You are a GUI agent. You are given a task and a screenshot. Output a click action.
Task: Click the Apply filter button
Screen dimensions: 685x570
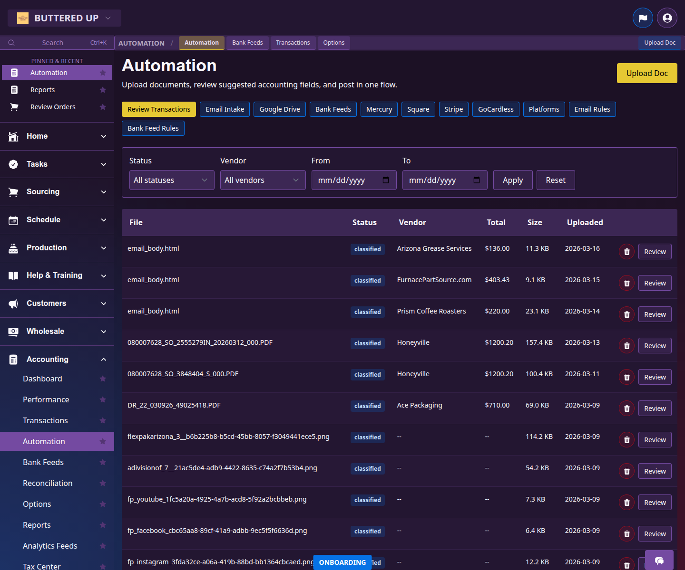click(x=512, y=180)
